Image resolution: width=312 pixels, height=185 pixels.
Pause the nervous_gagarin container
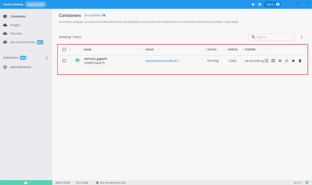[280, 61]
